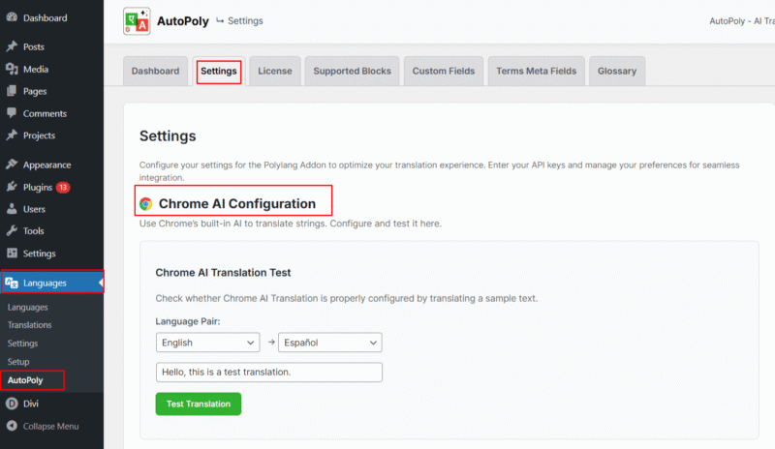Viewport: 775px width, 449px height.
Task: Click the Appearance paintbrush icon
Action: 12,165
